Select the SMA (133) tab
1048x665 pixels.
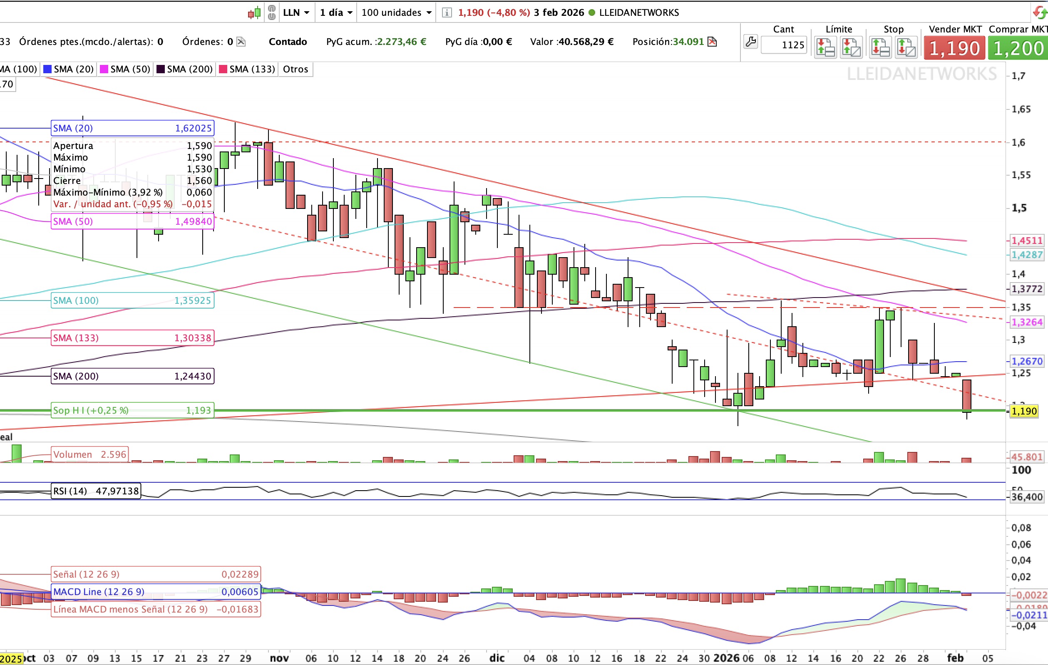coord(247,69)
